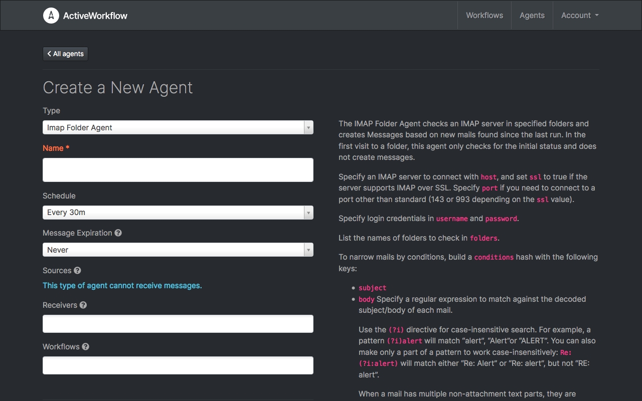The width and height of the screenshot is (642, 401).
Task: Click the Type field label
Action: [52, 111]
